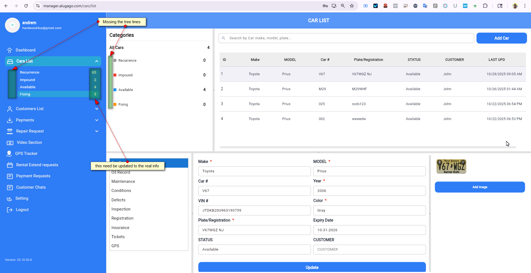Download the license plate image
This screenshot has width=531, height=273.
(x=439, y=162)
